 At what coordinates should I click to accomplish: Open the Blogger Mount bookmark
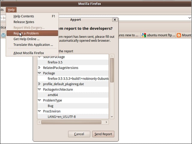point(184,35)
